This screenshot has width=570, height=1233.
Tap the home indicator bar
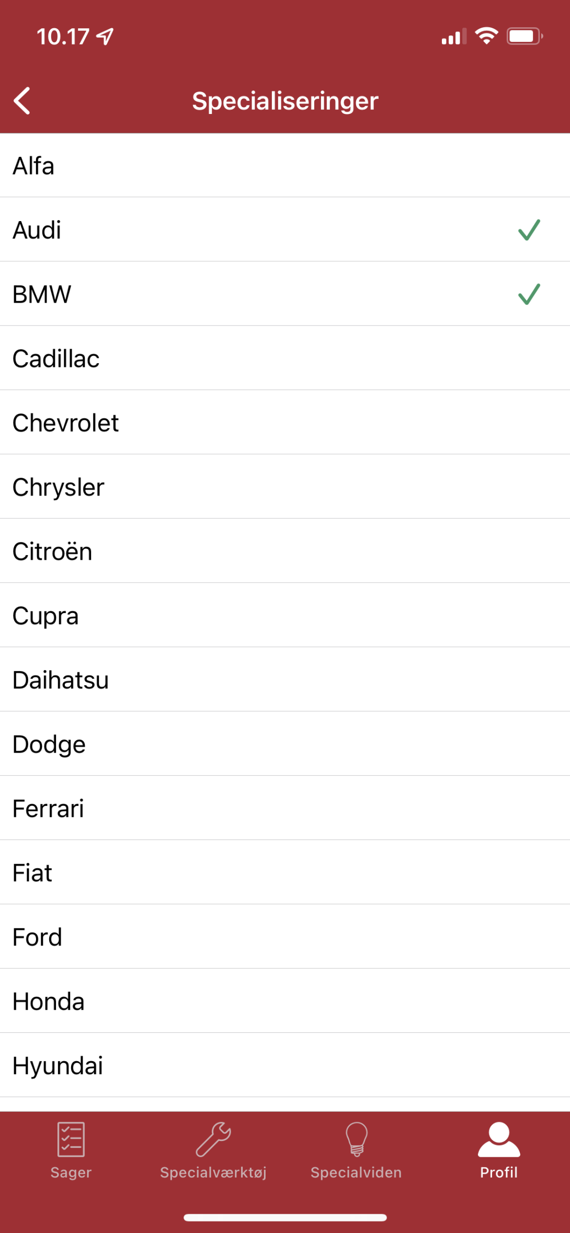(x=285, y=1217)
